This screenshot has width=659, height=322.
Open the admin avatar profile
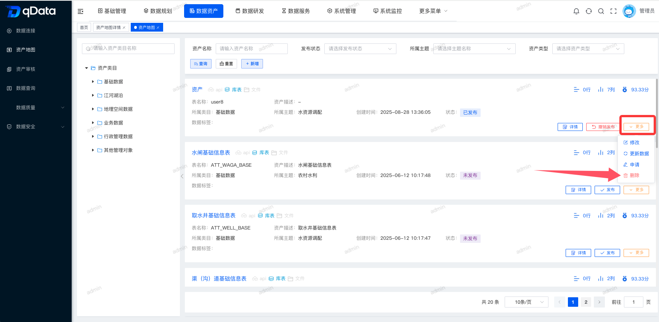(629, 11)
